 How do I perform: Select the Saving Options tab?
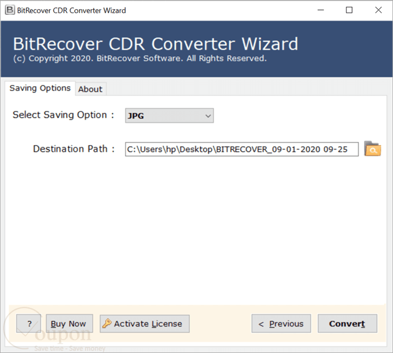(40, 88)
